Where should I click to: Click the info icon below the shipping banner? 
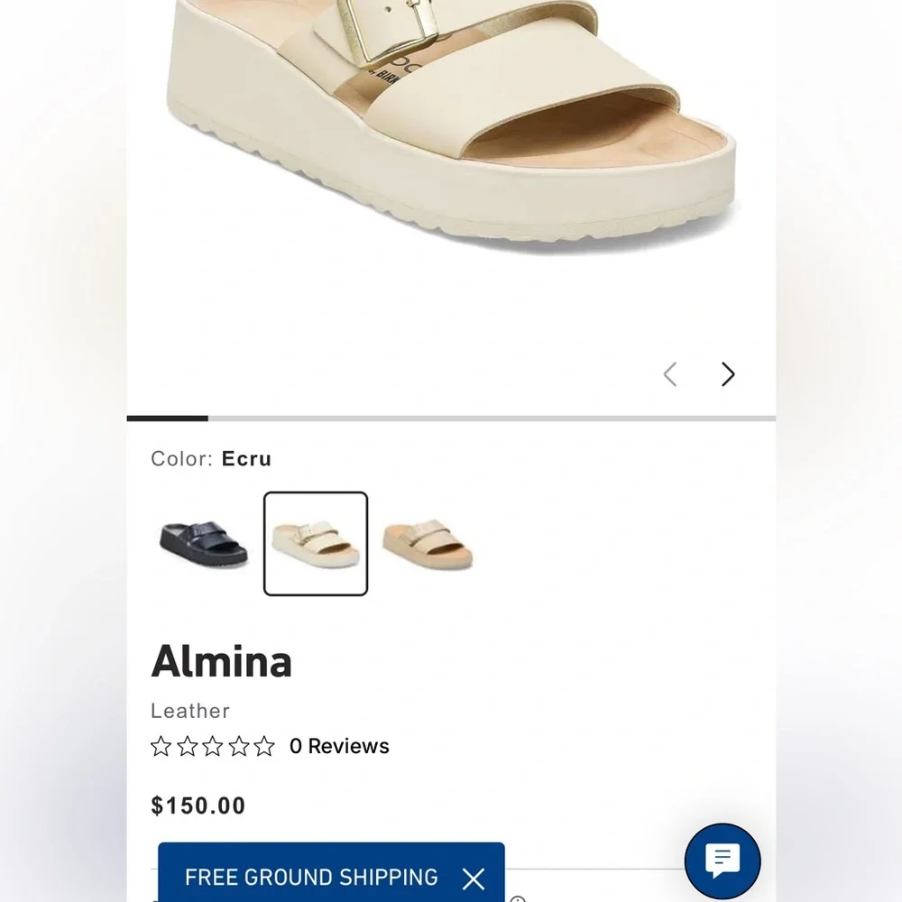tap(519, 898)
